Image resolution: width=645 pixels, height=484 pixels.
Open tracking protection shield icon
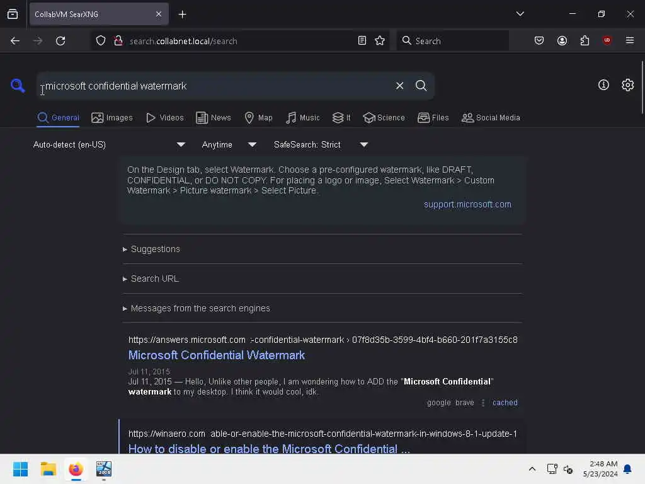[x=101, y=41]
